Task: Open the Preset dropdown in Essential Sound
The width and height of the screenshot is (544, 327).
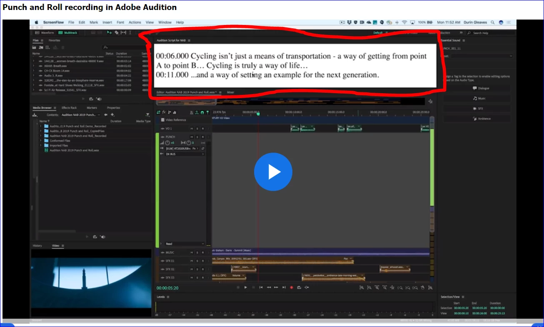Action: click(x=482, y=56)
